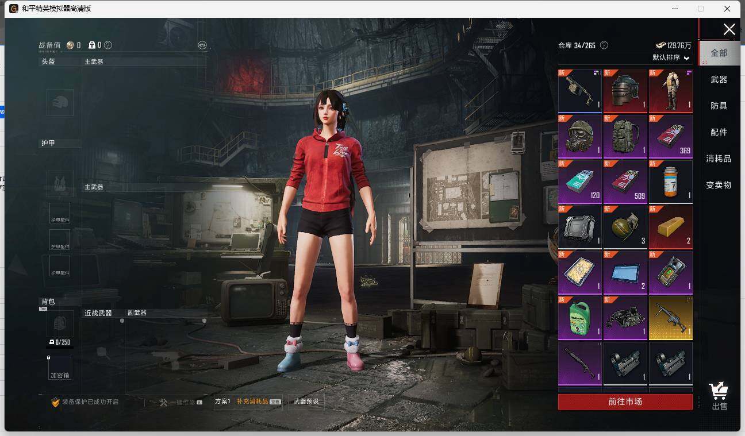Select the orange pill bottle item

pyautogui.click(x=671, y=182)
